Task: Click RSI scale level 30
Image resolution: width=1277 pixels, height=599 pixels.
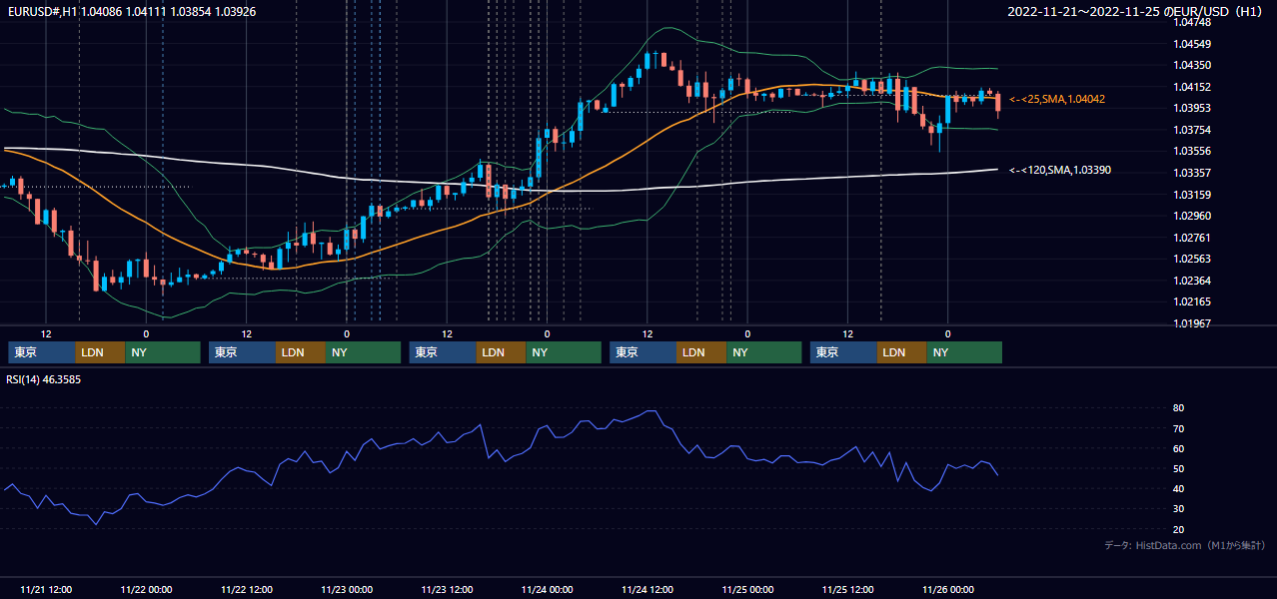Action: [1179, 508]
